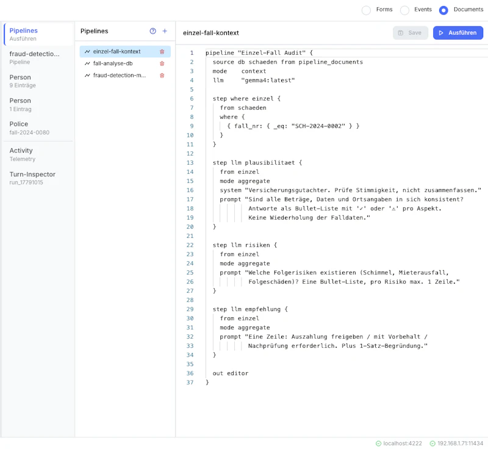The image size is (488, 449).
Task: Click the Save button
Action: [410, 33]
